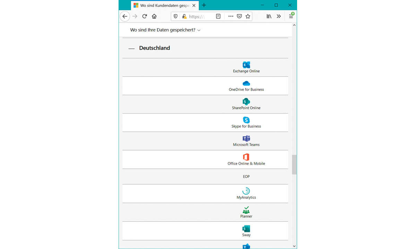
Task: Click the 'EOP' text
Action: point(246,176)
